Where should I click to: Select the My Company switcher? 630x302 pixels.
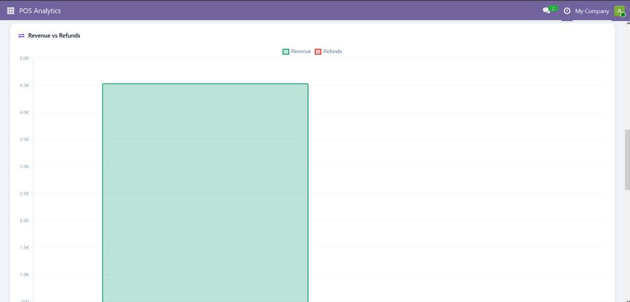pyautogui.click(x=592, y=11)
